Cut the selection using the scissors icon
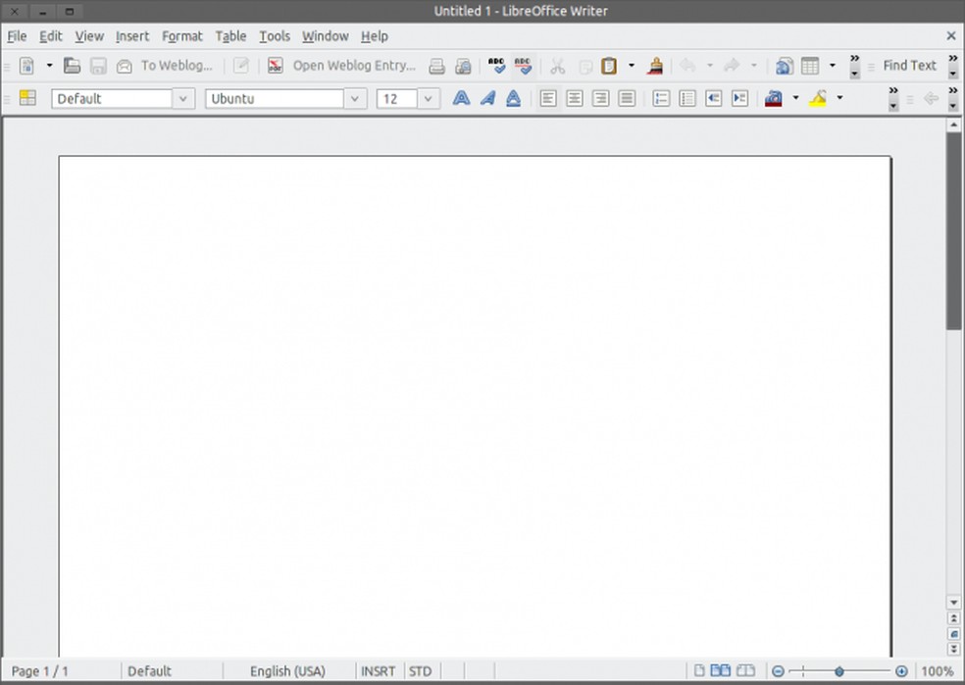Image resolution: width=965 pixels, height=685 pixels. tap(556, 66)
